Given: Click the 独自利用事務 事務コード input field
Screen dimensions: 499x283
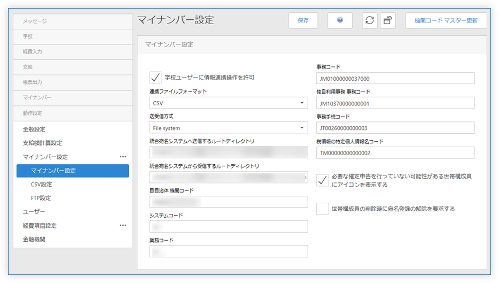Looking at the screenshot, I should pyautogui.click(x=395, y=103).
